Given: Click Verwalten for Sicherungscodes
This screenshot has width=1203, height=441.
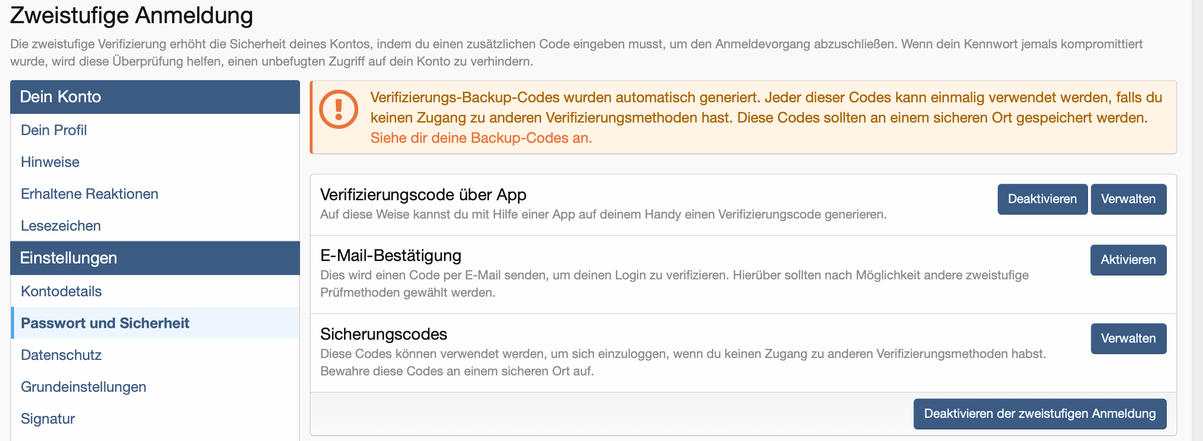Looking at the screenshot, I should 1128,339.
